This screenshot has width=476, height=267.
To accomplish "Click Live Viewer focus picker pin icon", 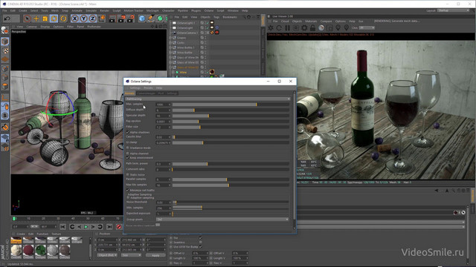I will pos(338,28).
